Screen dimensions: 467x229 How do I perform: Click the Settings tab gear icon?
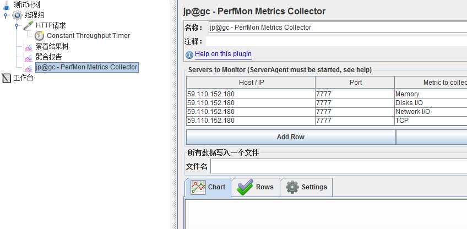point(292,187)
